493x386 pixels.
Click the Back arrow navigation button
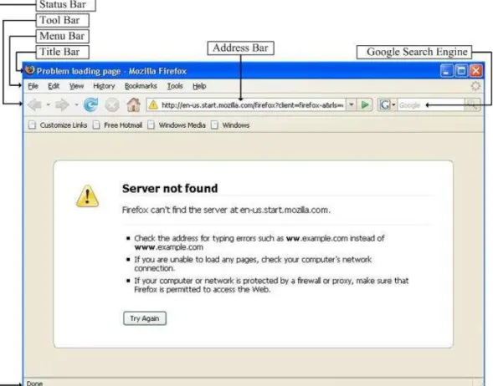[35, 104]
